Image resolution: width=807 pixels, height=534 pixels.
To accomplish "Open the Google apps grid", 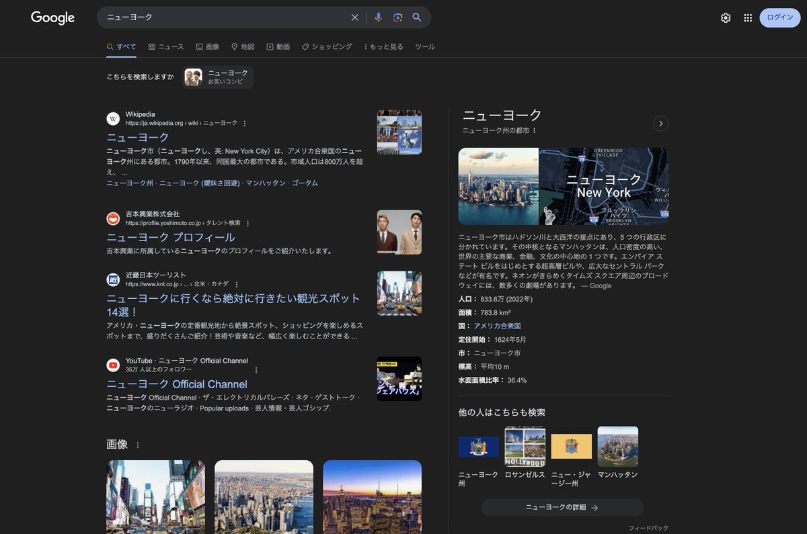I will [x=748, y=18].
